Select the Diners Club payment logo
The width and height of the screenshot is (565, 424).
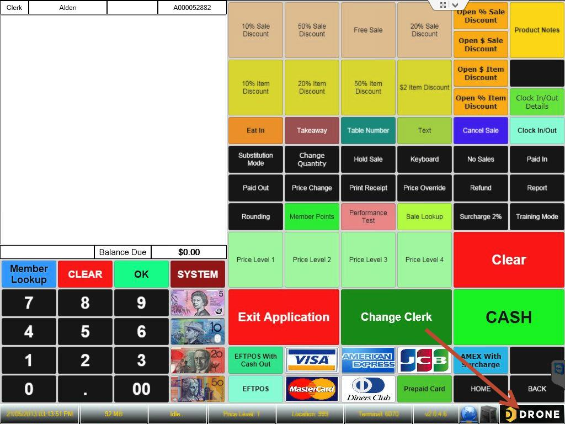pyautogui.click(x=368, y=389)
